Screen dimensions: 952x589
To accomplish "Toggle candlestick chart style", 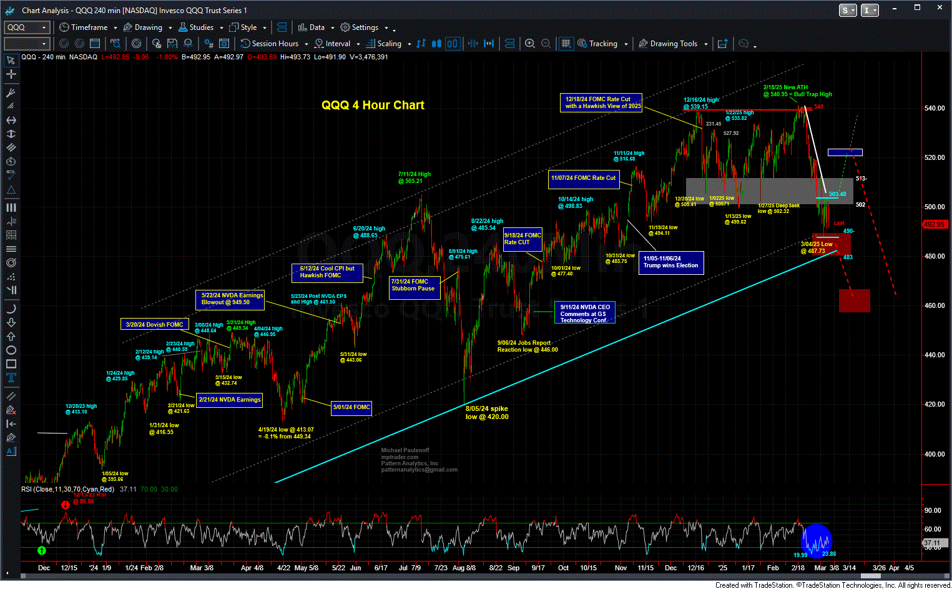I will pos(436,44).
